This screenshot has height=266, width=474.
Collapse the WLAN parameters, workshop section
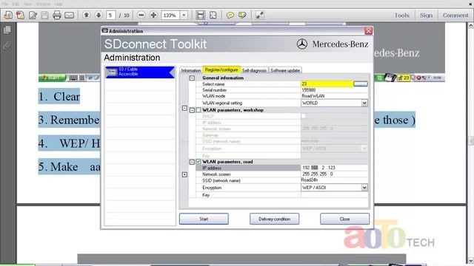192,110
